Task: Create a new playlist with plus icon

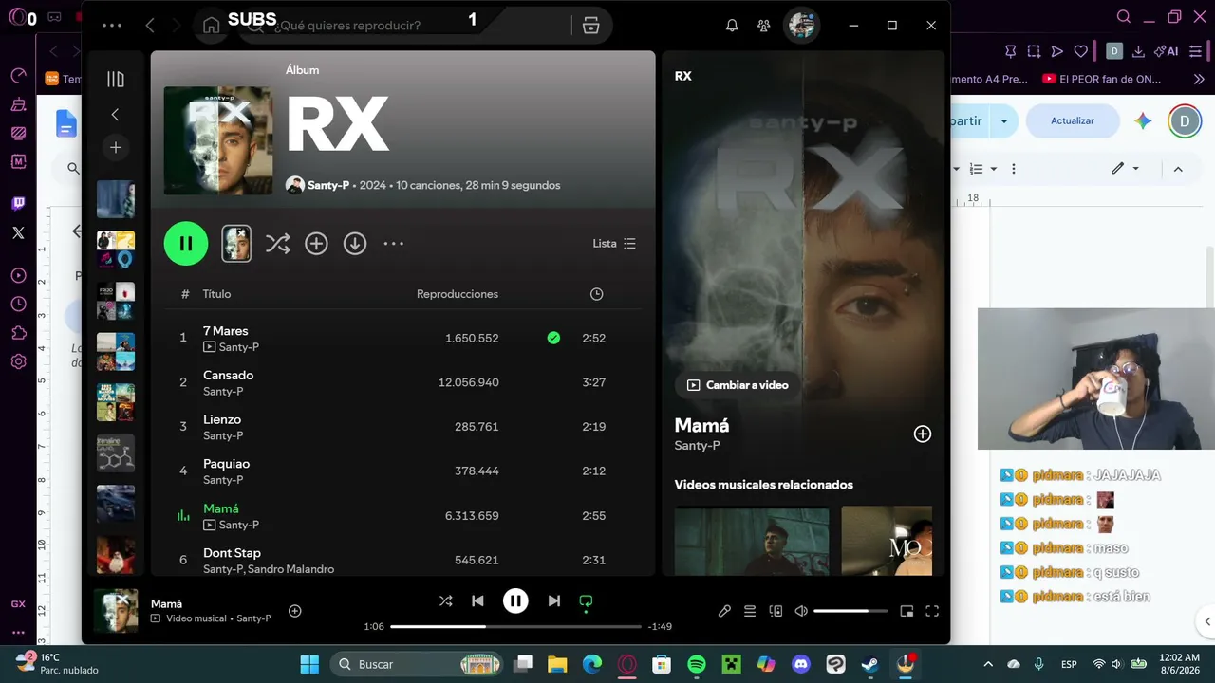Action: tap(116, 147)
